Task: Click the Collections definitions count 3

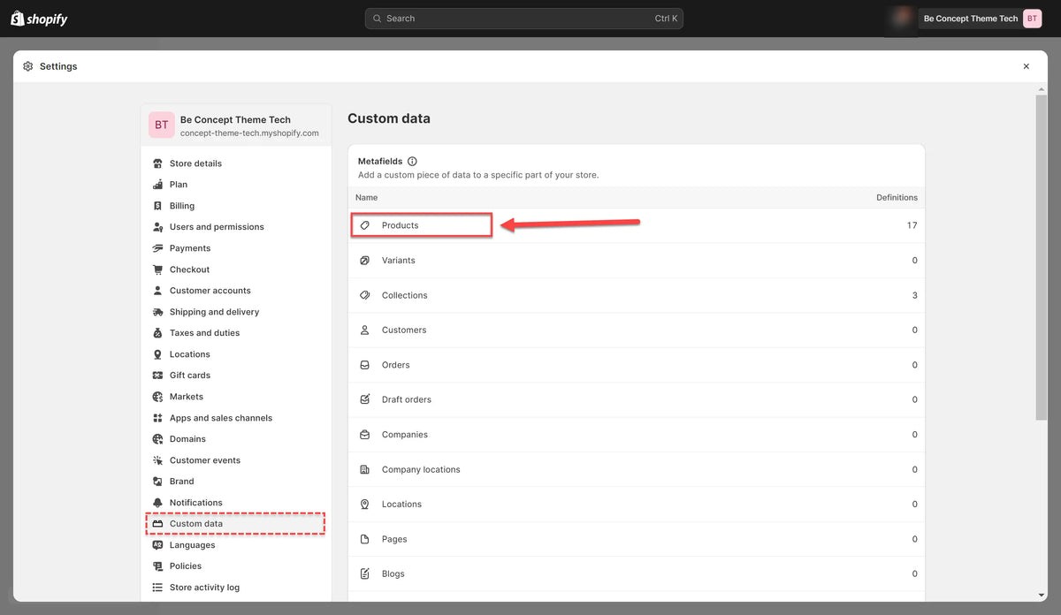Action: (915, 295)
